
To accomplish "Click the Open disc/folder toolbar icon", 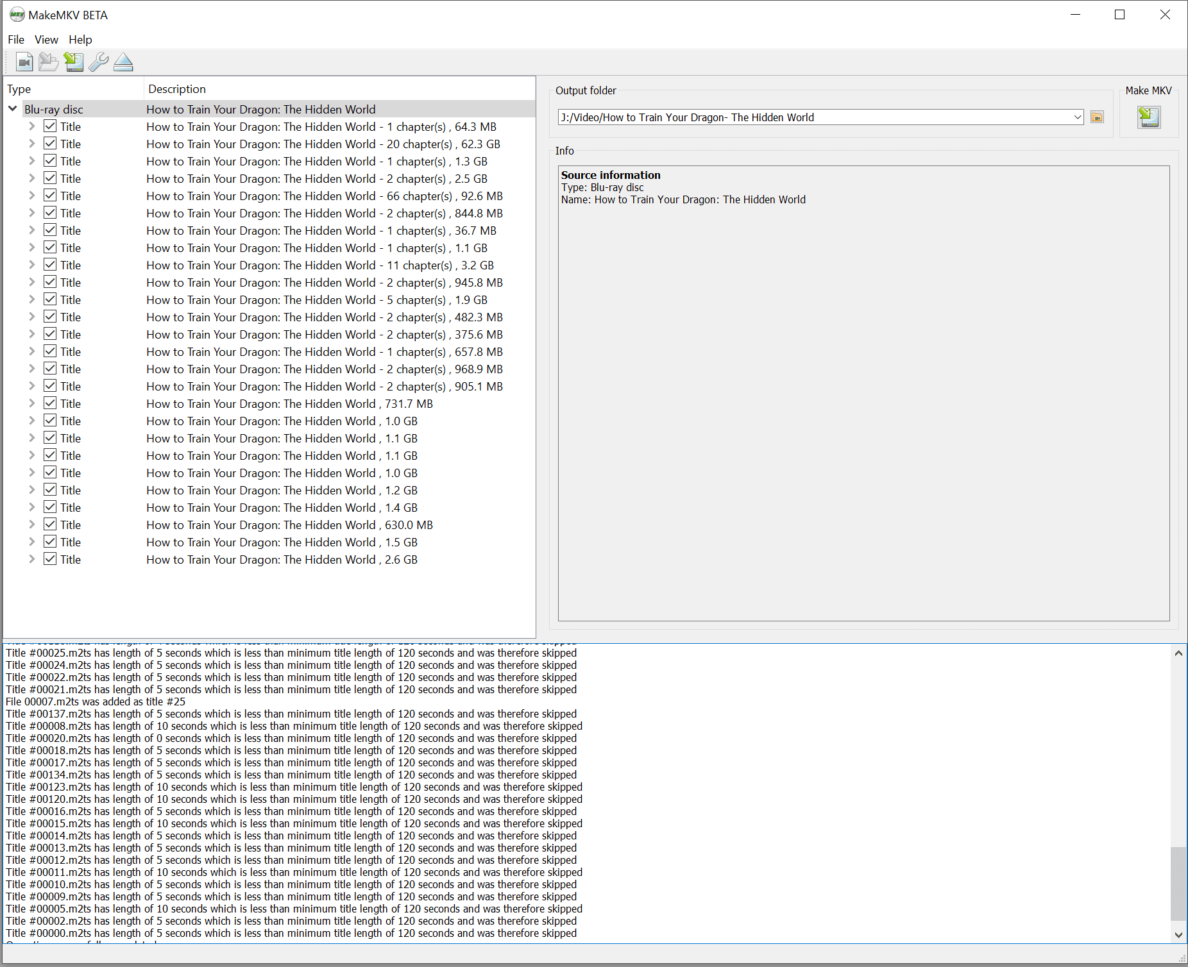I will 49,62.
